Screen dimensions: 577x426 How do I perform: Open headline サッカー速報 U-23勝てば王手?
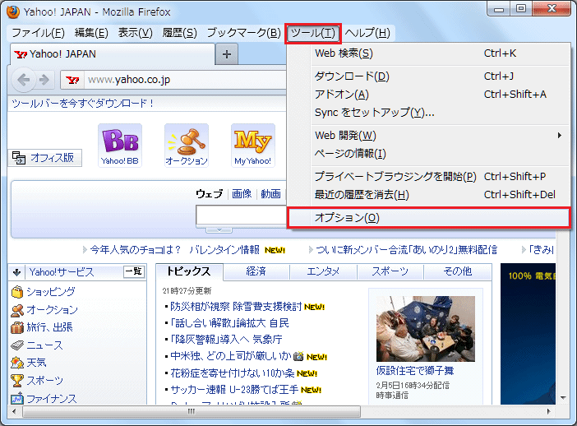tap(234, 390)
